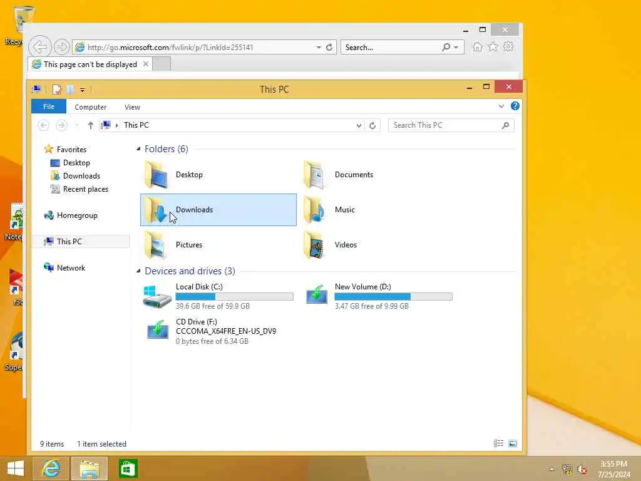641x481 pixels.
Task: Close 'This page can't be displayed' tab
Action: 145,65
